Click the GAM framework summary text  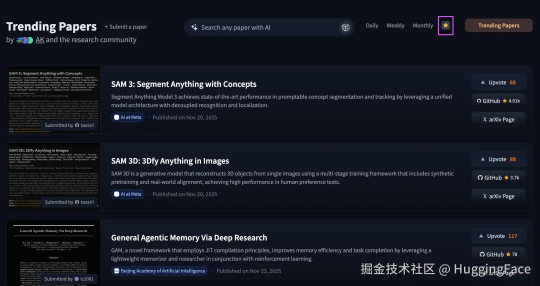271,254
